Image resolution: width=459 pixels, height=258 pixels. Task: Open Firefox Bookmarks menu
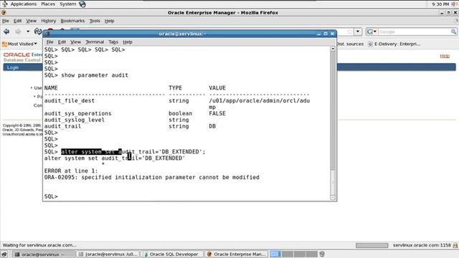click(x=72, y=21)
